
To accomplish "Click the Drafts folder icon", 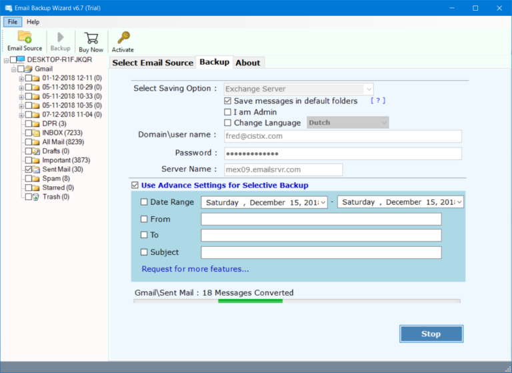I will click(x=37, y=151).
